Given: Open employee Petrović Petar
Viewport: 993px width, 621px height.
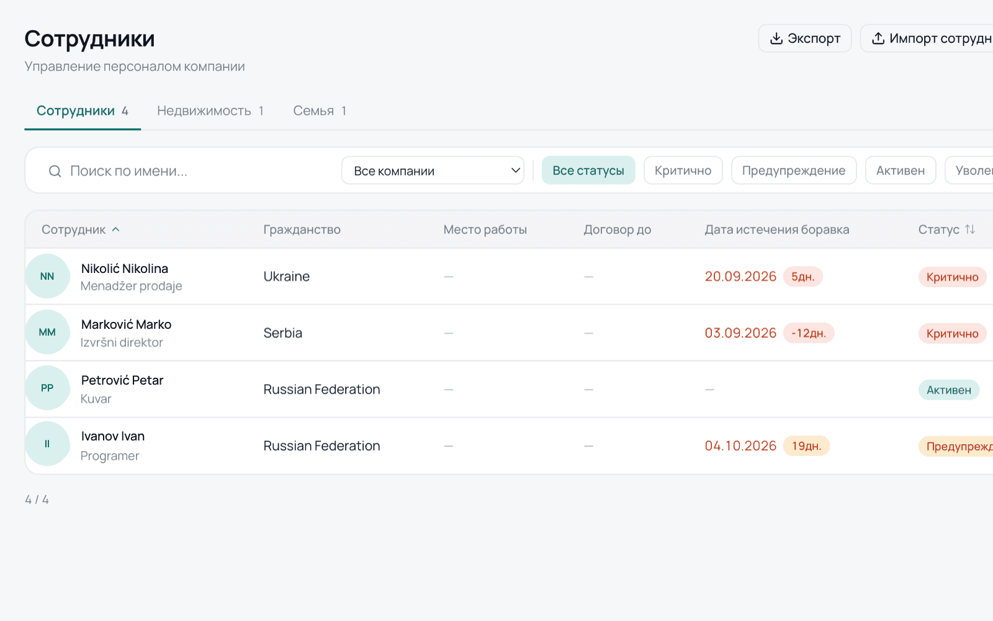Looking at the screenshot, I should 122,380.
